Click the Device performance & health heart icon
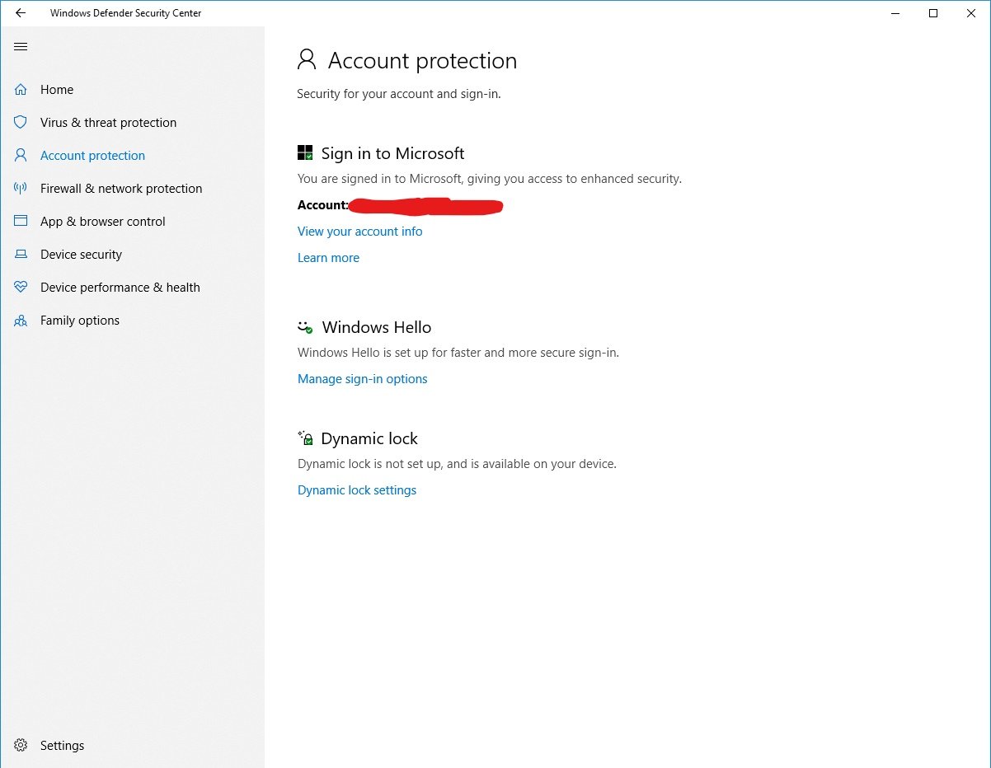 21,287
